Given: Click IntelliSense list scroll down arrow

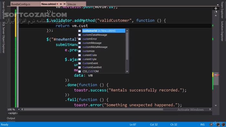Looking at the screenshot, I should point(127,71).
